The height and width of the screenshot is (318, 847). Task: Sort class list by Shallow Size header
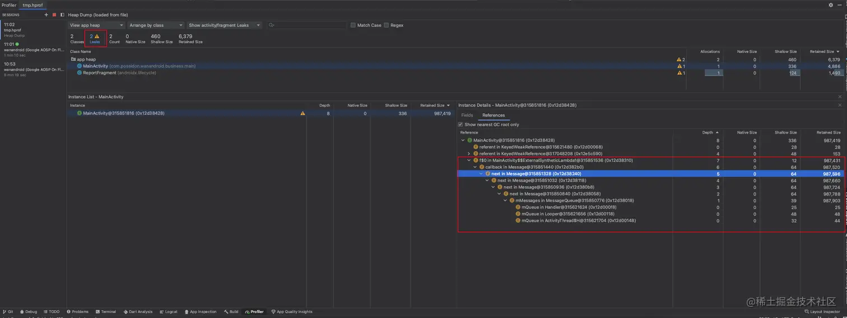[785, 51]
